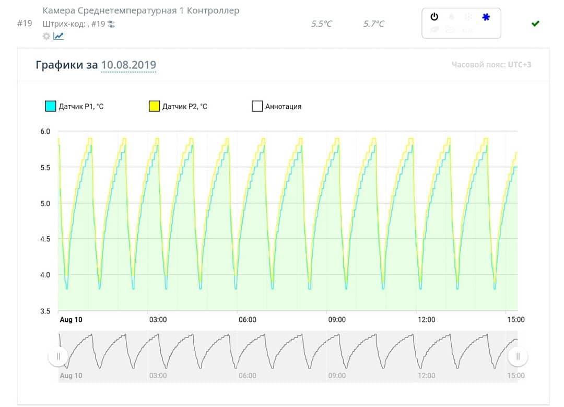
Task: Click the blue snowflake cooling icon
Action: (486, 17)
